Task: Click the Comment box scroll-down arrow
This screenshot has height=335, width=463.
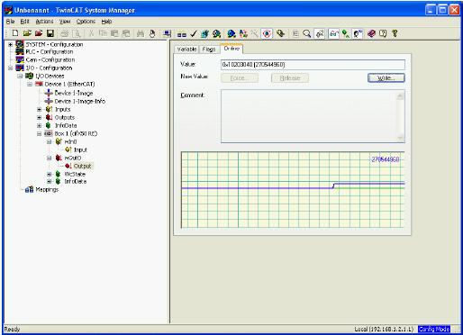Action: [x=400, y=138]
